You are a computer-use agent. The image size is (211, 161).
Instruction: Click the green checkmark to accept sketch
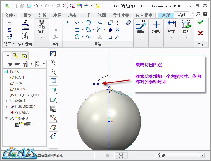[x=200, y=22]
